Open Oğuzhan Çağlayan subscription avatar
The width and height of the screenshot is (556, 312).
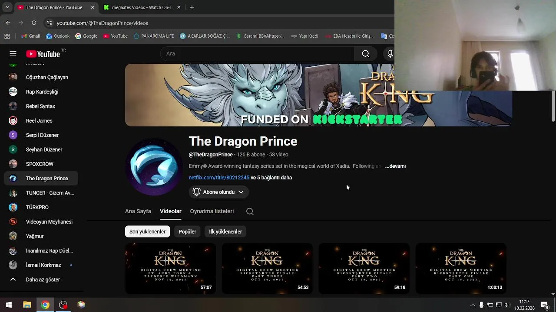click(x=13, y=77)
